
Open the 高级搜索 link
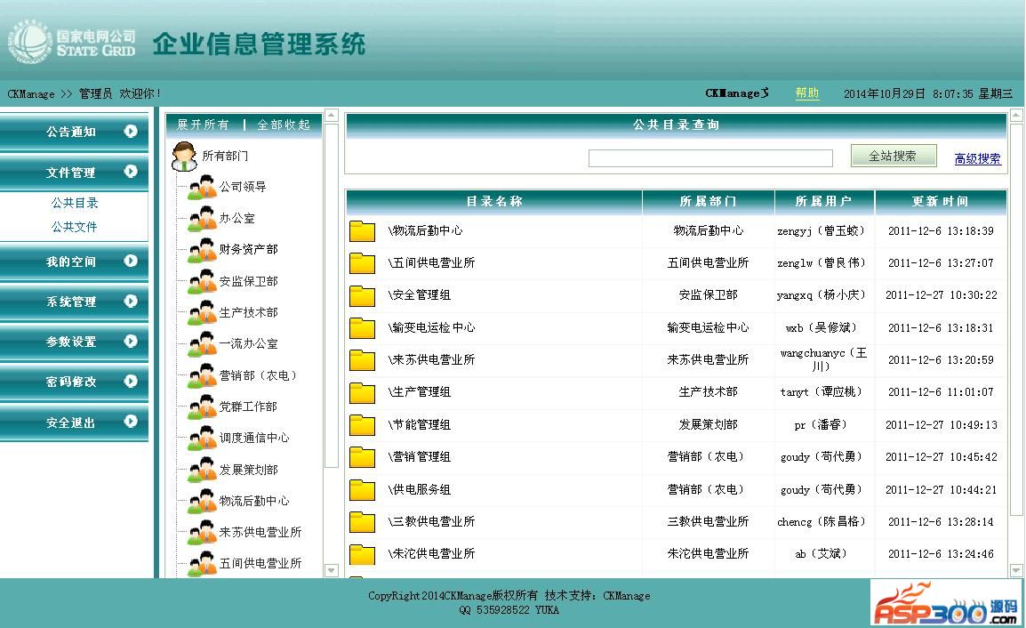point(977,158)
